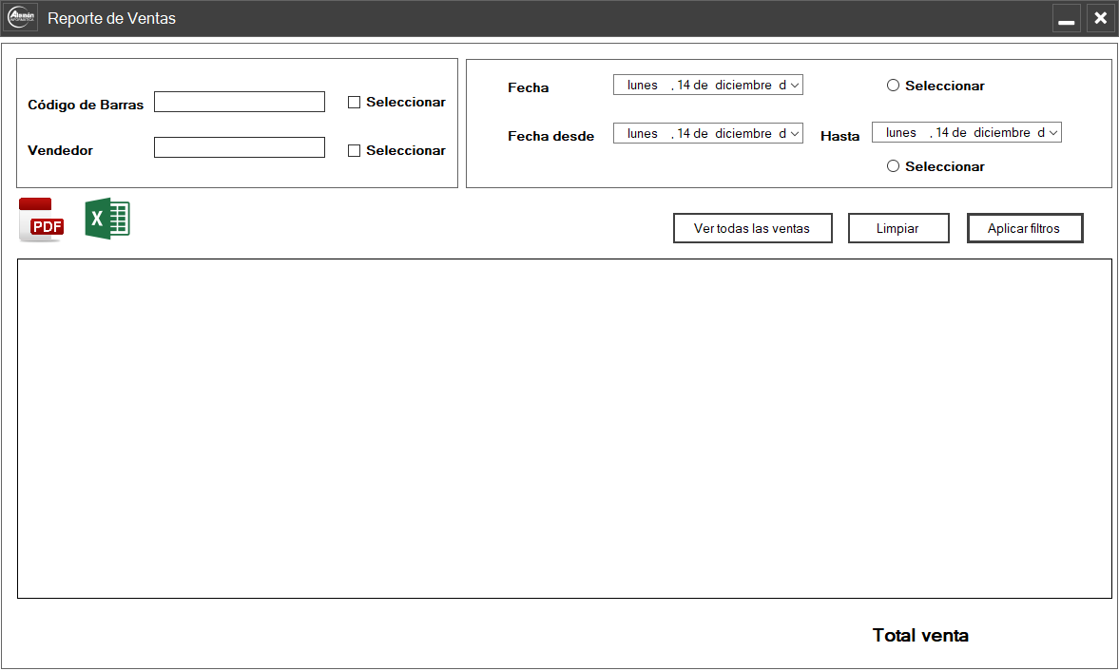Viewport: 1119px width, 671px height.
Task: Click the empty sales results grid
Action: 564,429
